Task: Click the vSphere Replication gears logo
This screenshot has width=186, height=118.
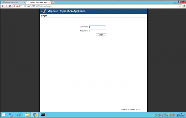Action: click(x=43, y=11)
